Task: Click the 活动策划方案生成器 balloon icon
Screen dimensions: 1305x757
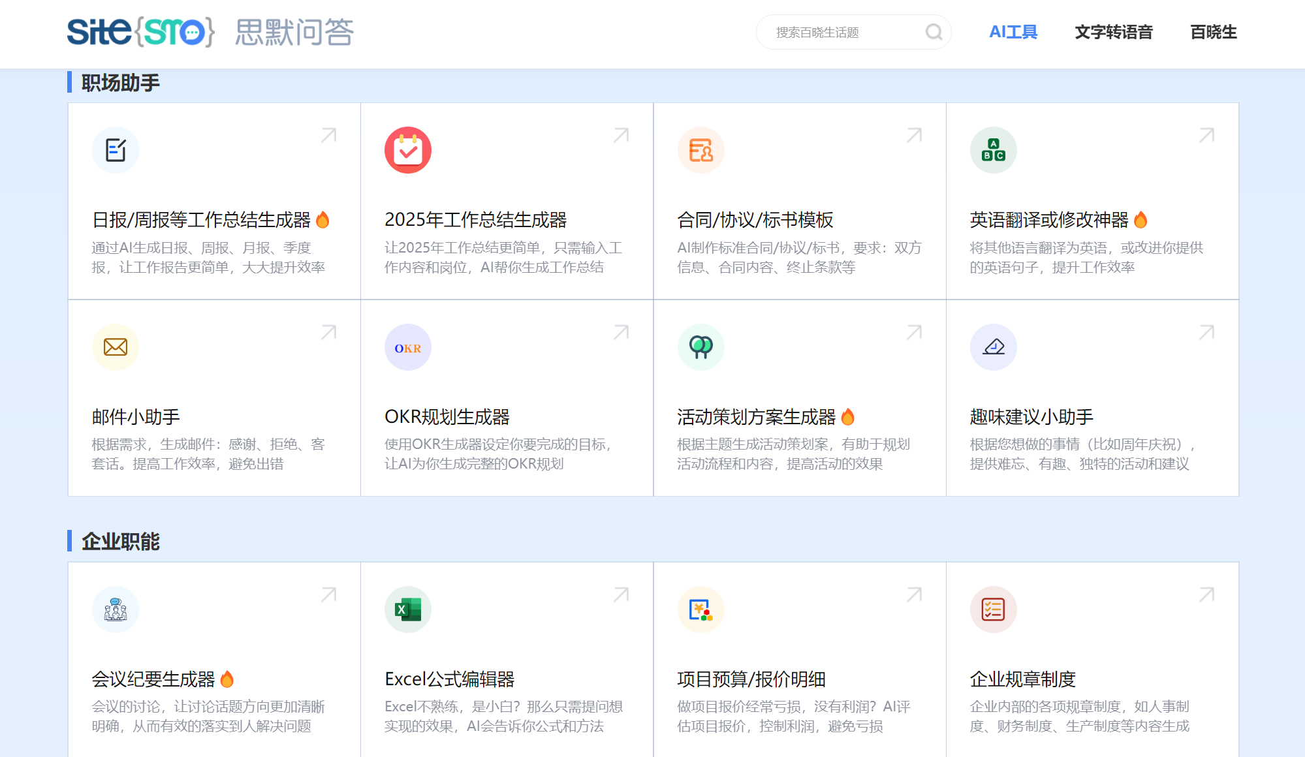Action: click(700, 347)
